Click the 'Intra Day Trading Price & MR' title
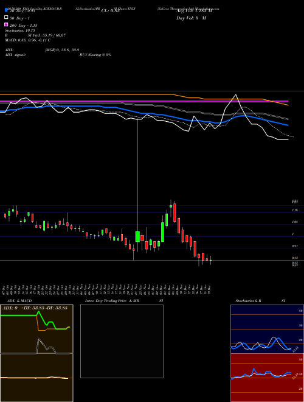The width and height of the screenshot is (304, 402). pos(112,301)
